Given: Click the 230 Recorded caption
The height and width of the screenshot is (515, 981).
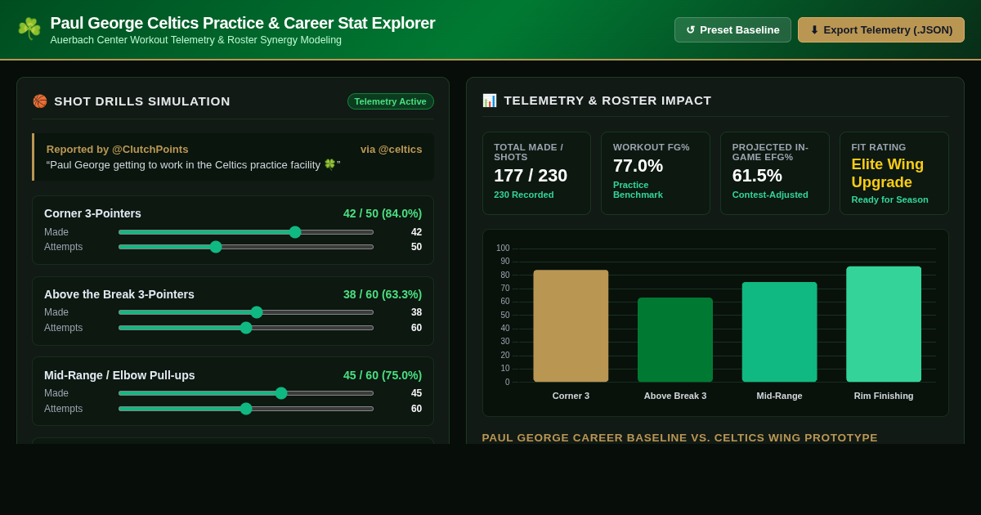Looking at the screenshot, I should [x=524, y=195].
